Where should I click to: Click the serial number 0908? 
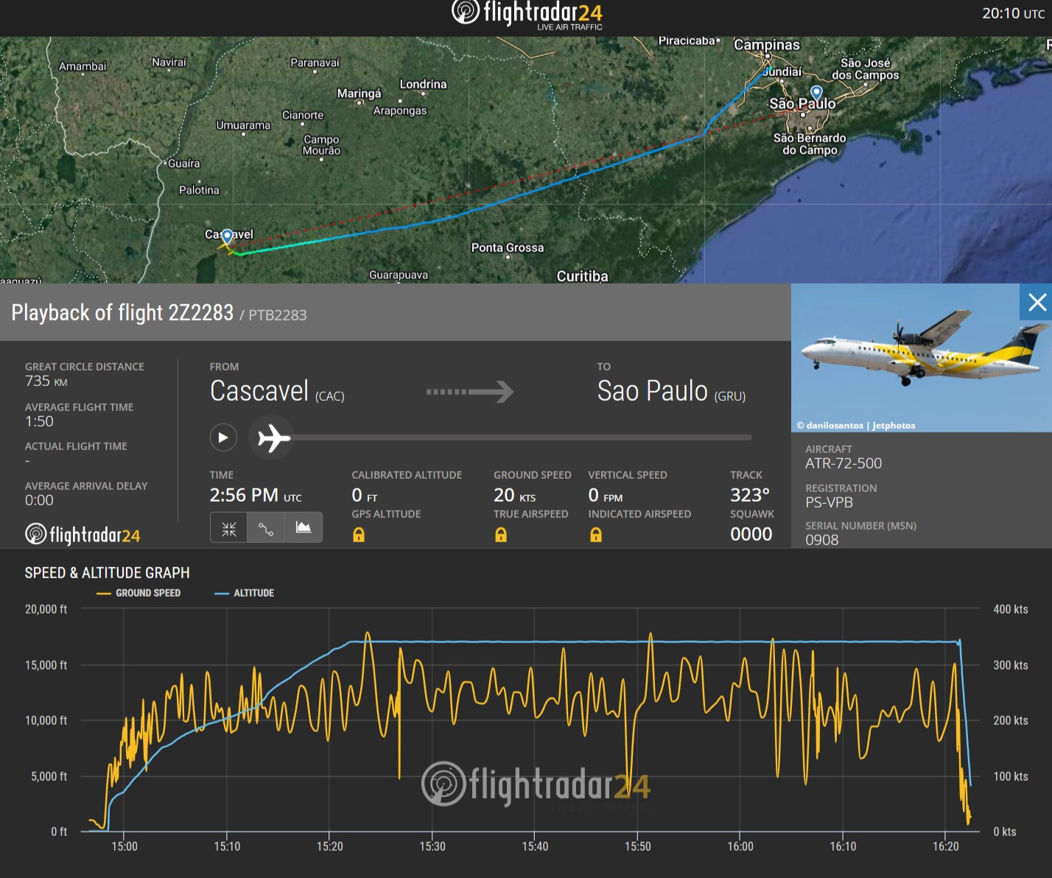tap(822, 540)
